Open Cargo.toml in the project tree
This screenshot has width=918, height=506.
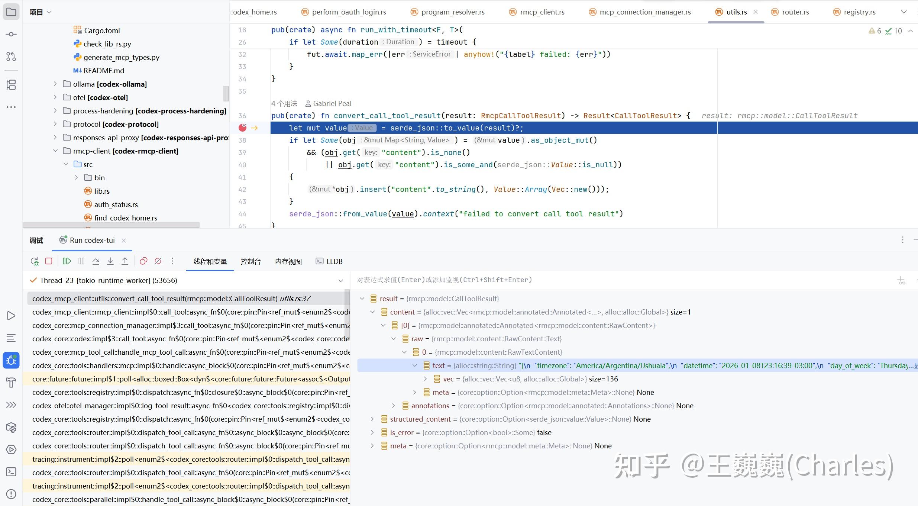pyautogui.click(x=102, y=30)
